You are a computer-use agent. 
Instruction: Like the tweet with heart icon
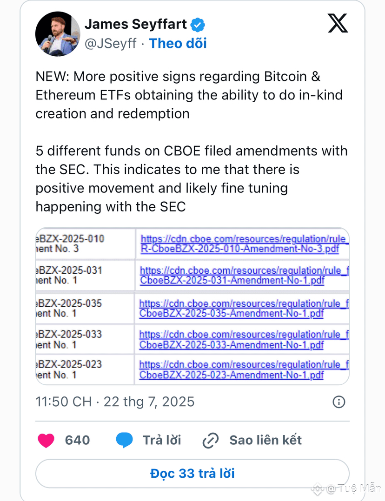(46, 440)
